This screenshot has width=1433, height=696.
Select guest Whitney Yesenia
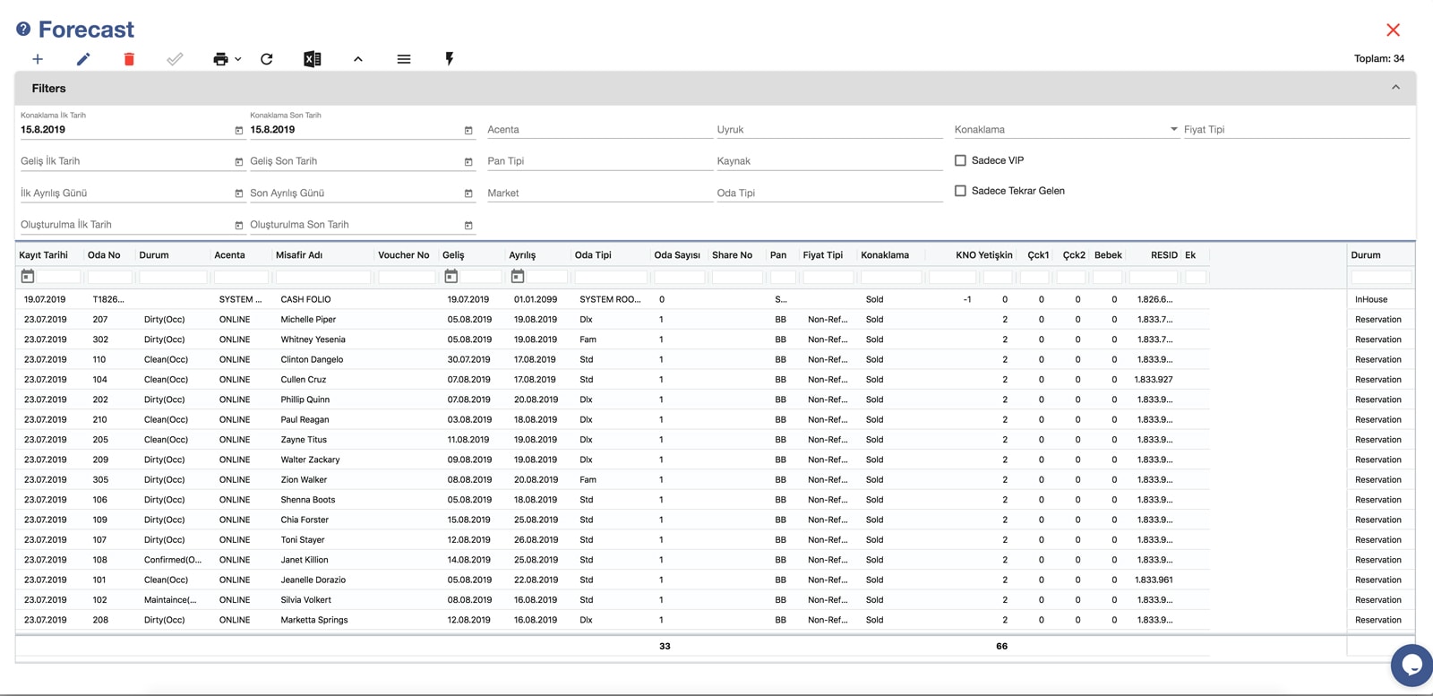pyautogui.click(x=313, y=339)
